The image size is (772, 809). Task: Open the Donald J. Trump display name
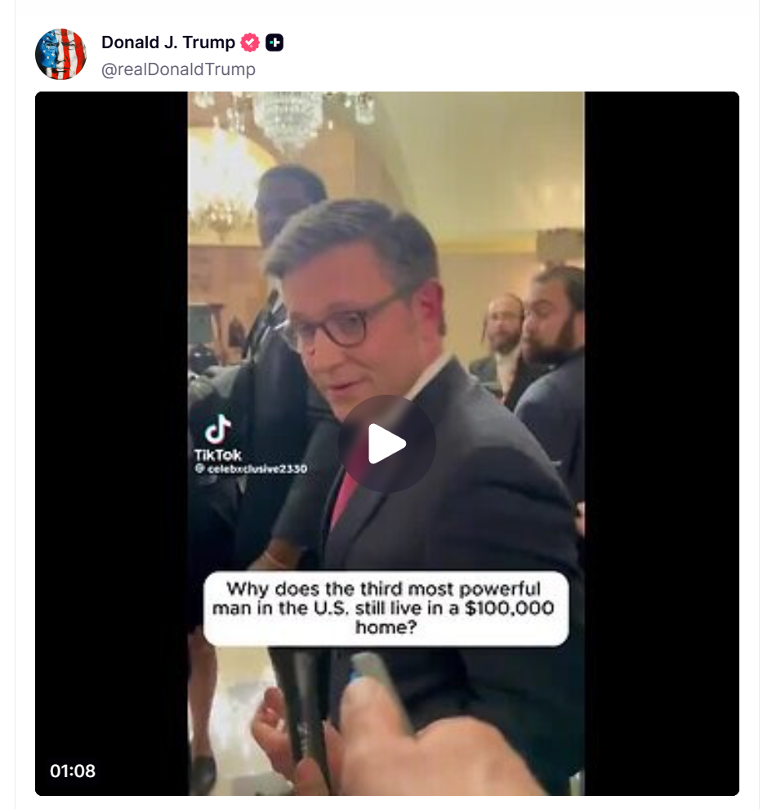click(x=168, y=42)
